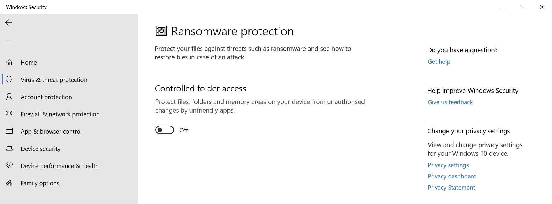Viewport: 552px width, 204px height.
Task: Open Privacy settings
Action: click(x=448, y=165)
